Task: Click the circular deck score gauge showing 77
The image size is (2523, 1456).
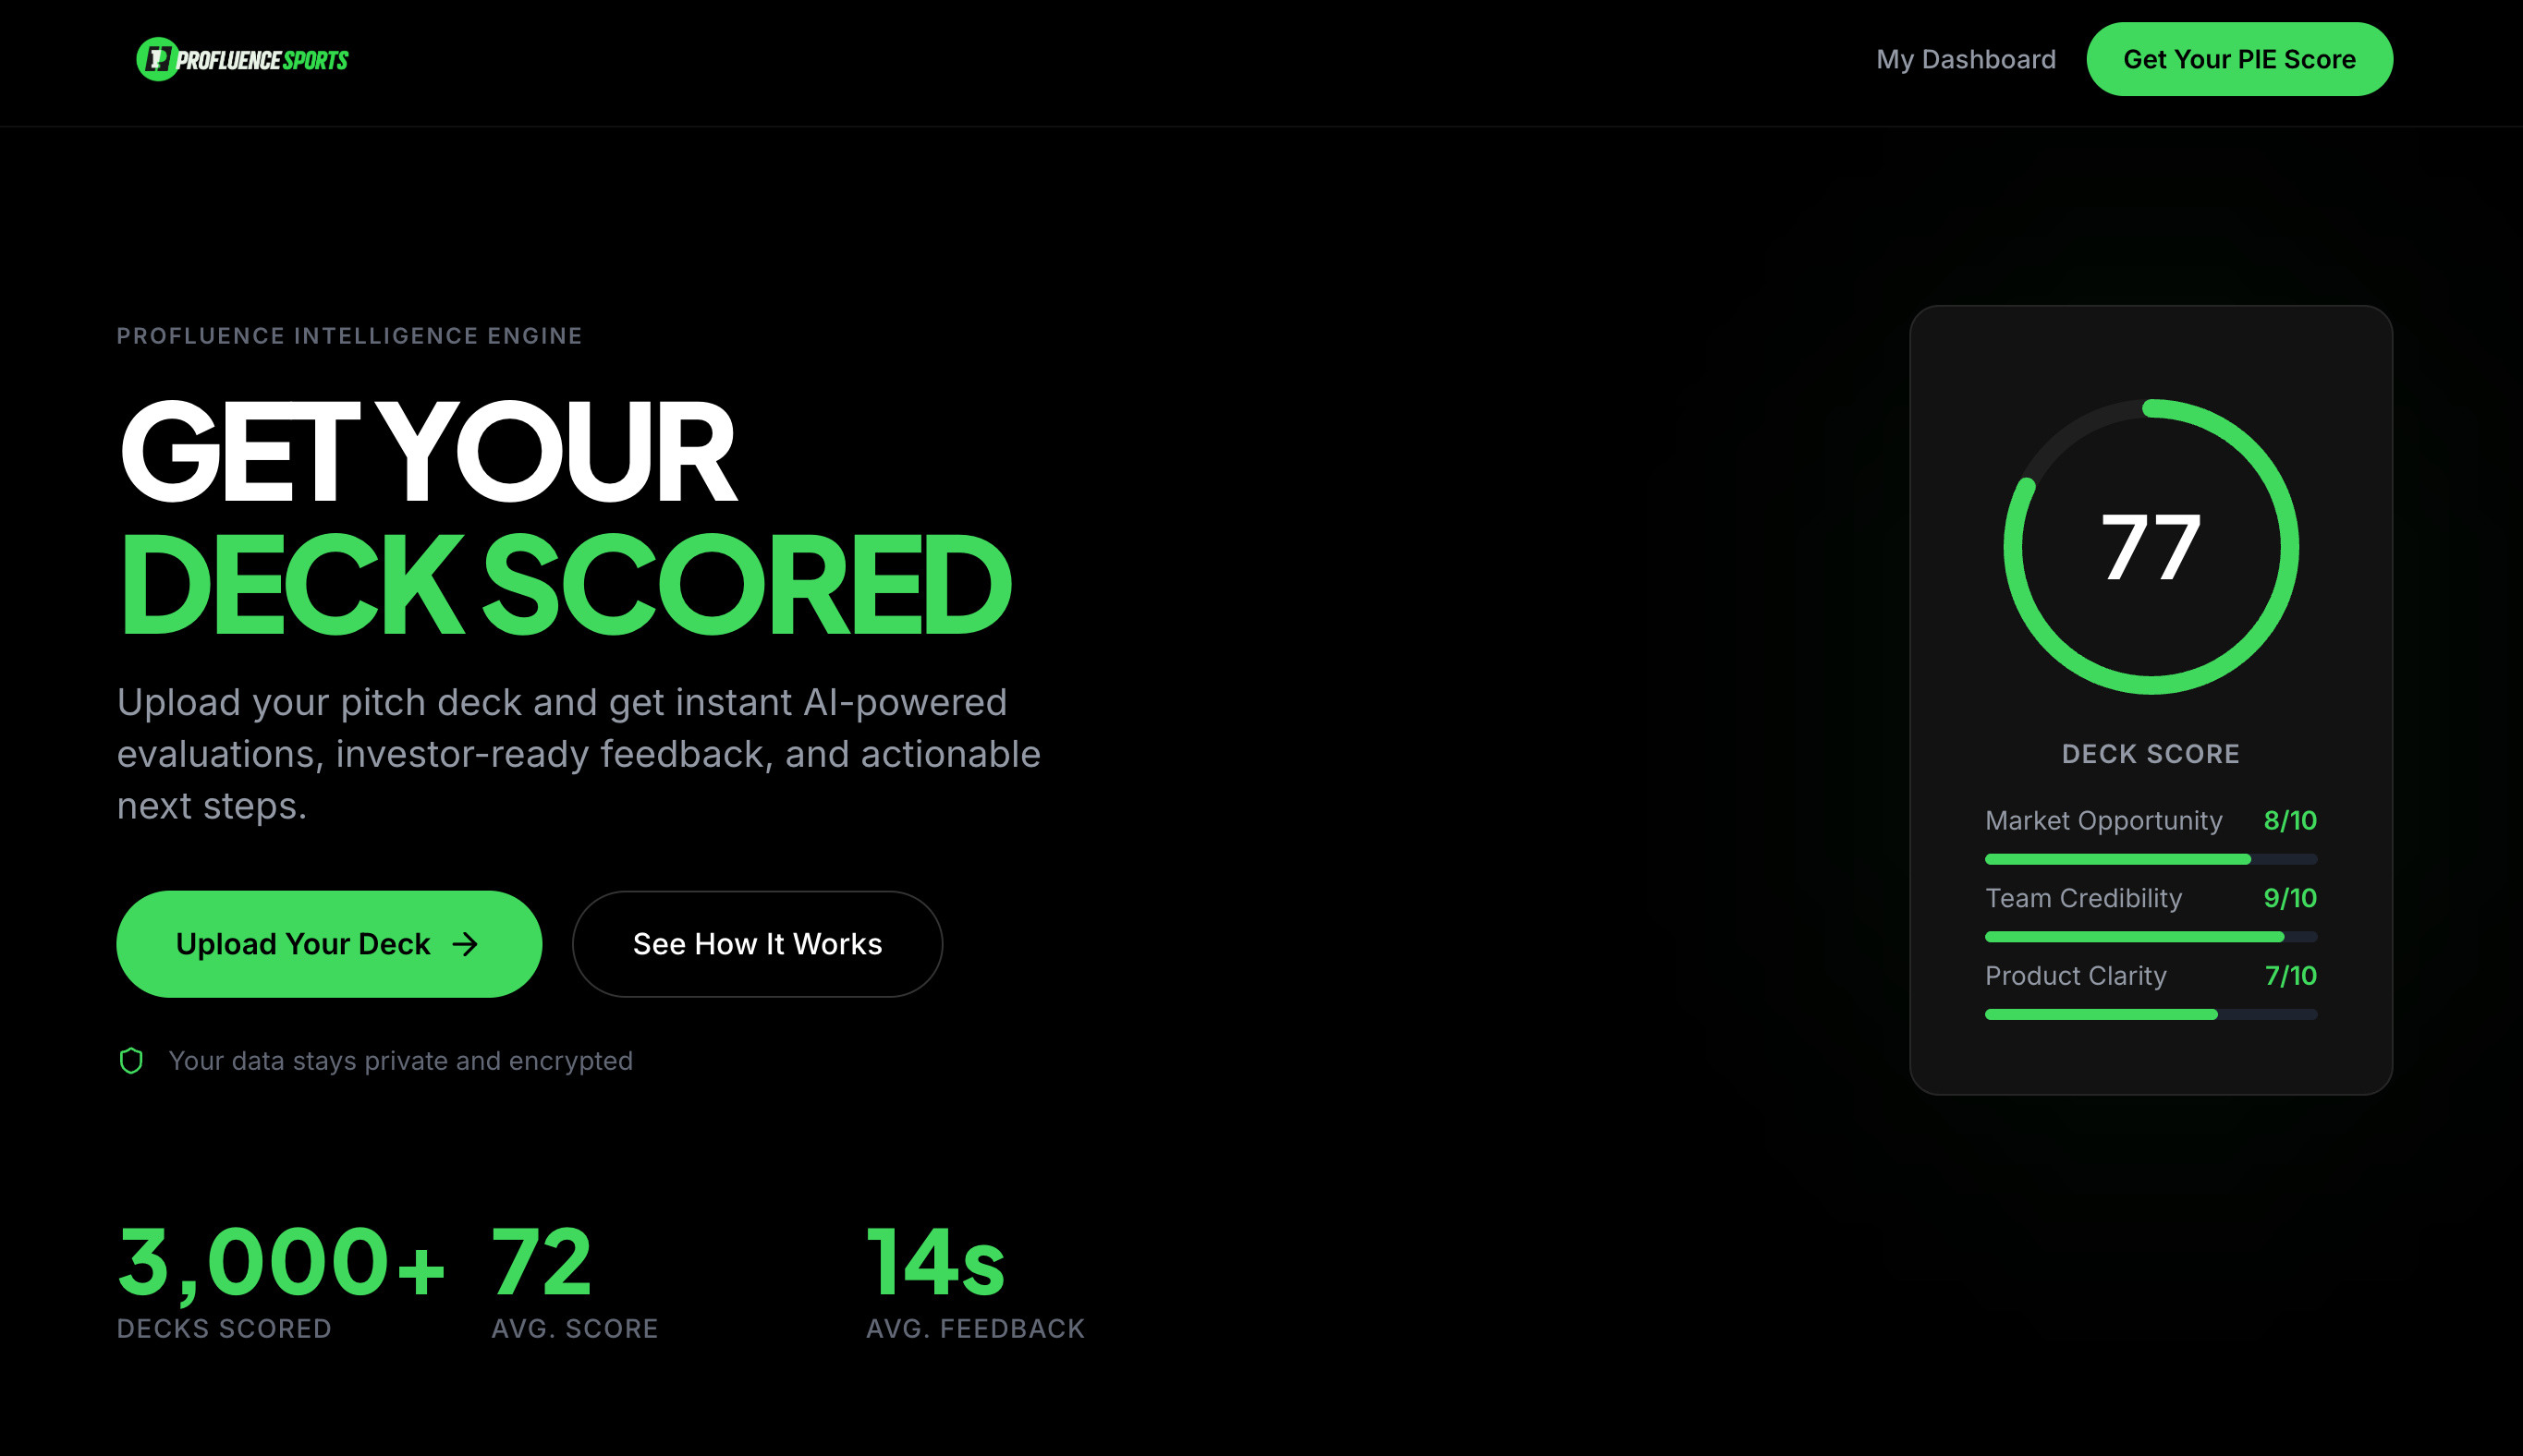Action: click(2151, 547)
